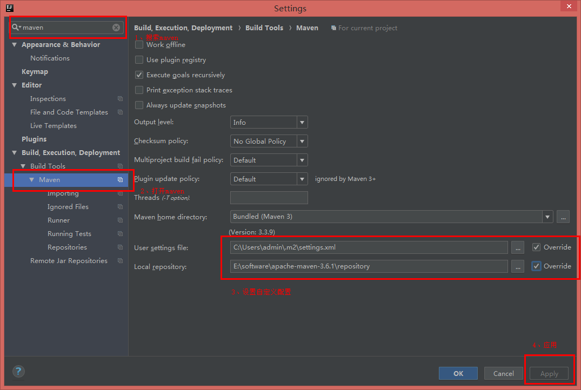Click project-level icon beside Runner
This screenshot has width=581, height=390.
pos(120,220)
